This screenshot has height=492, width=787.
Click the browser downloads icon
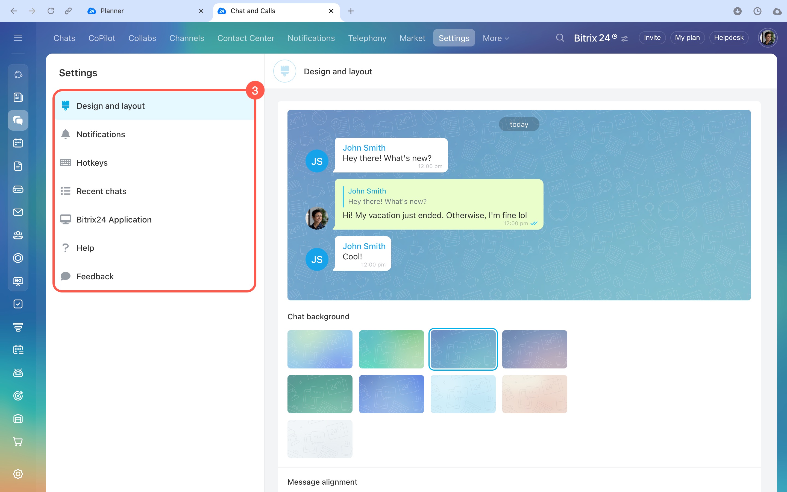[738, 11]
